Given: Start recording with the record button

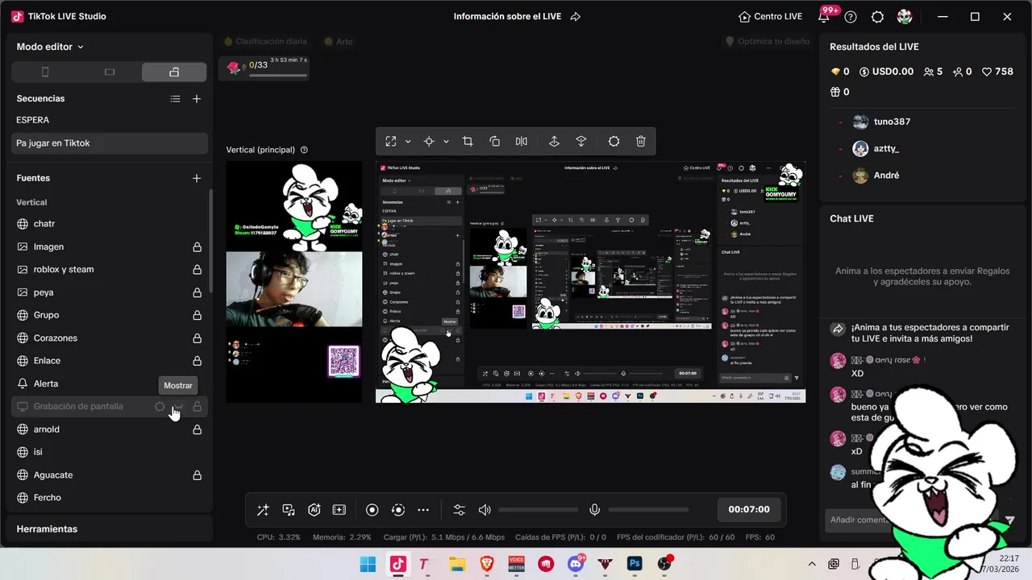Looking at the screenshot, I should [x=372, y=510].
